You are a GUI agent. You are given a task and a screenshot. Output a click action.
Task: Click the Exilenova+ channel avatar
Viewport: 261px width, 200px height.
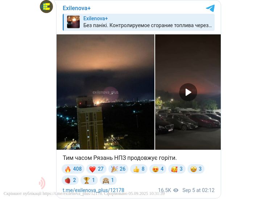[46, 7]
